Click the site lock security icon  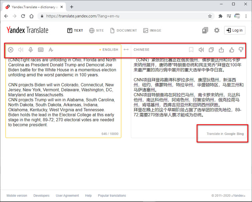(42, 16)
